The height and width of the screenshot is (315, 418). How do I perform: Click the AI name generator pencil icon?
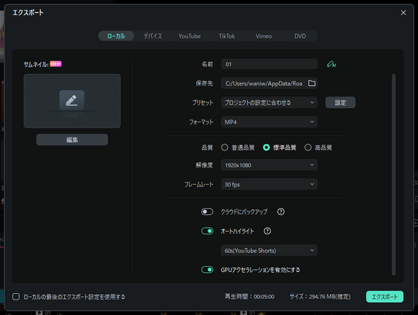coord(331,65)
